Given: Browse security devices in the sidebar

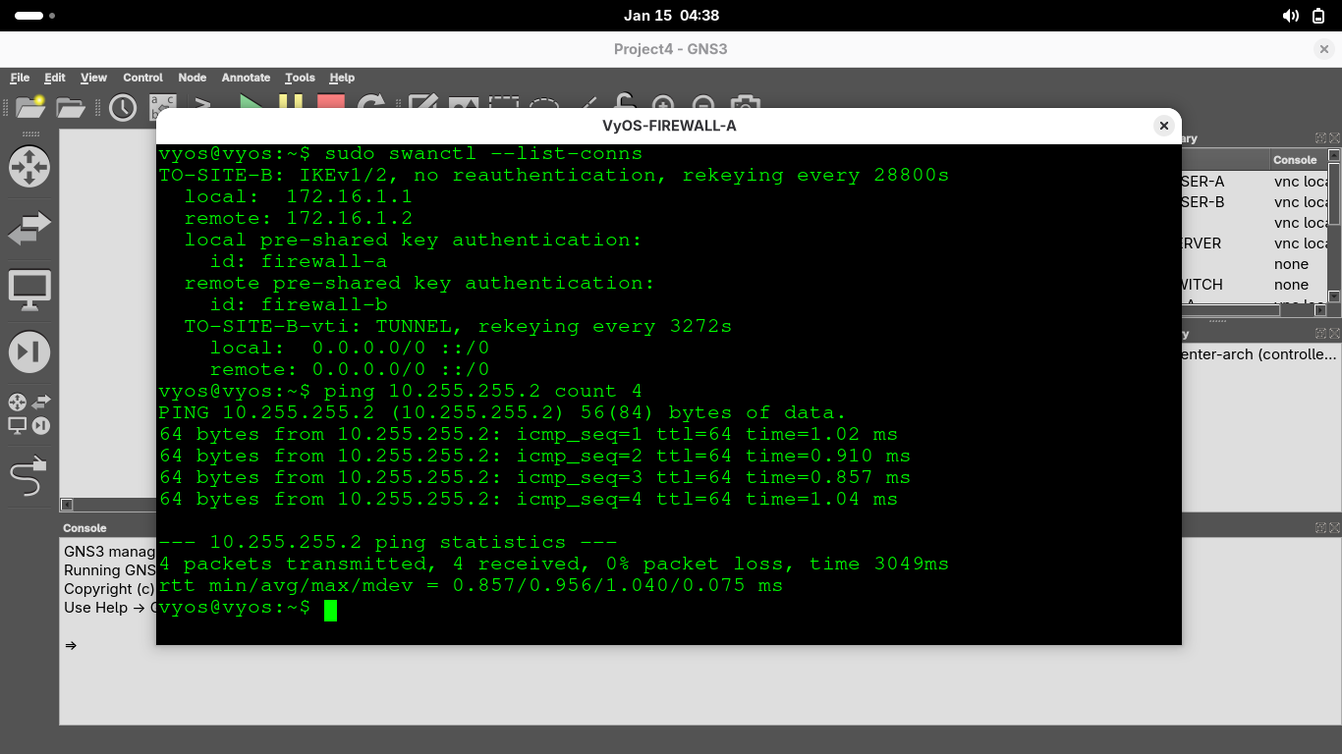Looking at the screenshot, I should (28, 352).
